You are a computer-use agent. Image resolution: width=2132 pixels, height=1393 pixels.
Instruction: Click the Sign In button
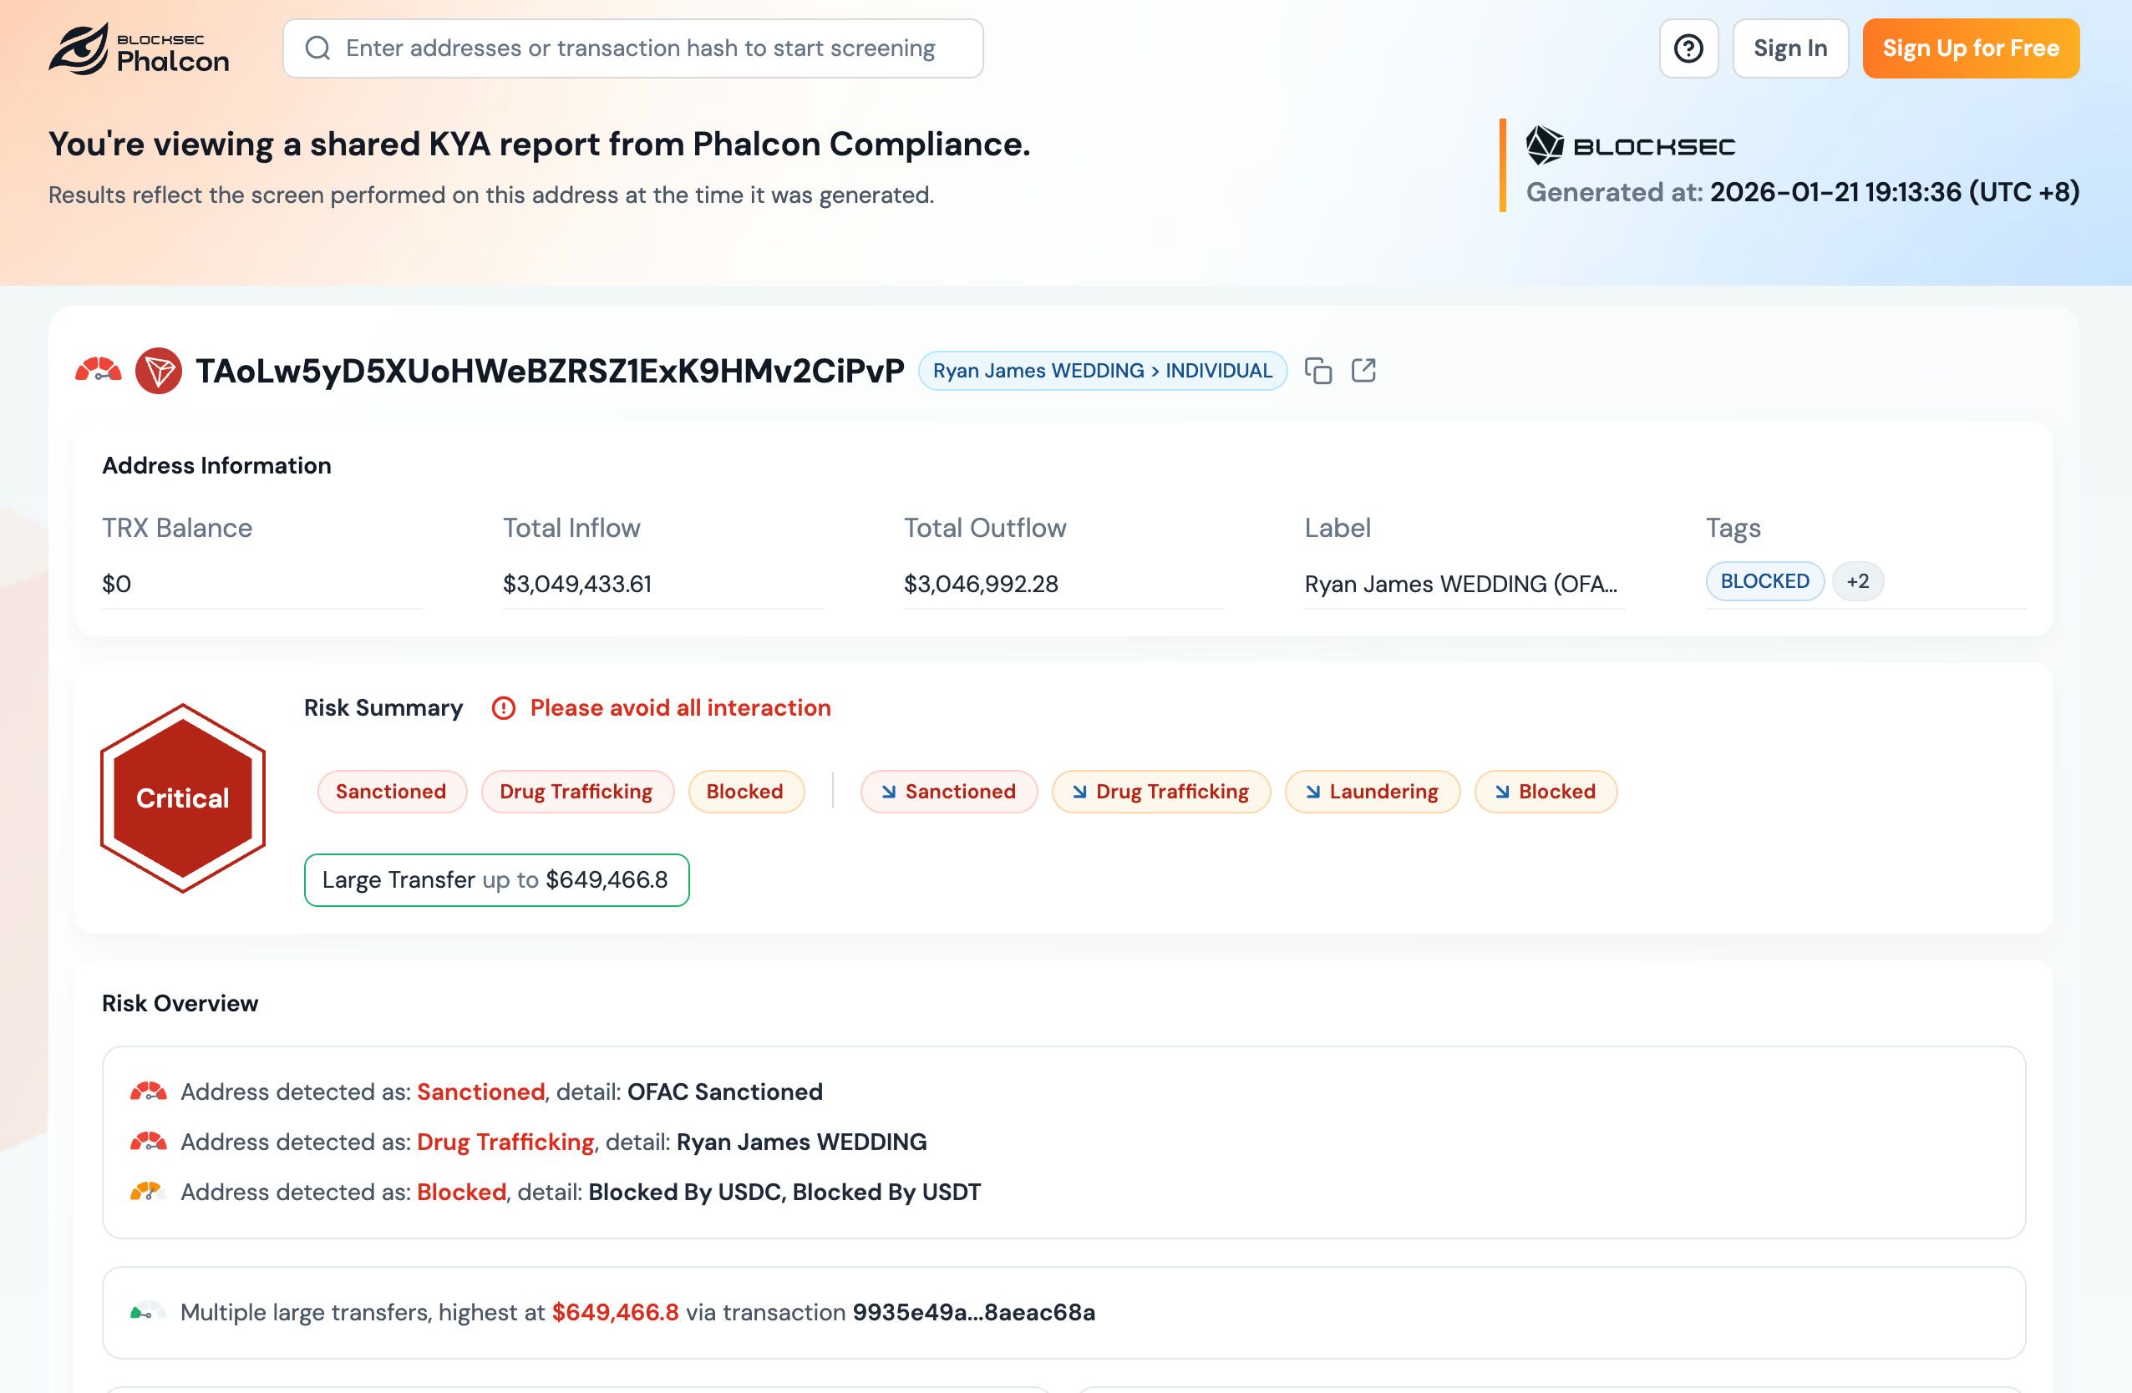(x=1789, y=48)
